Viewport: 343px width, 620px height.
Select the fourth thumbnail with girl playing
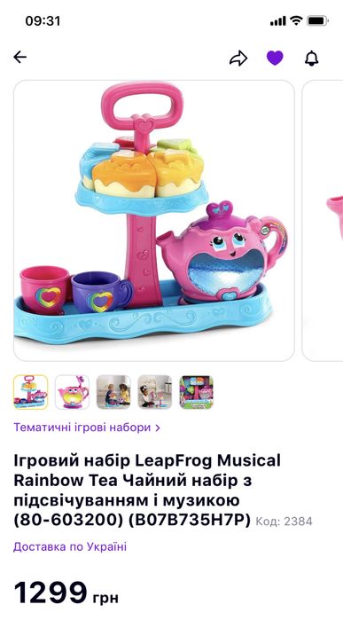tap(155, 392)
